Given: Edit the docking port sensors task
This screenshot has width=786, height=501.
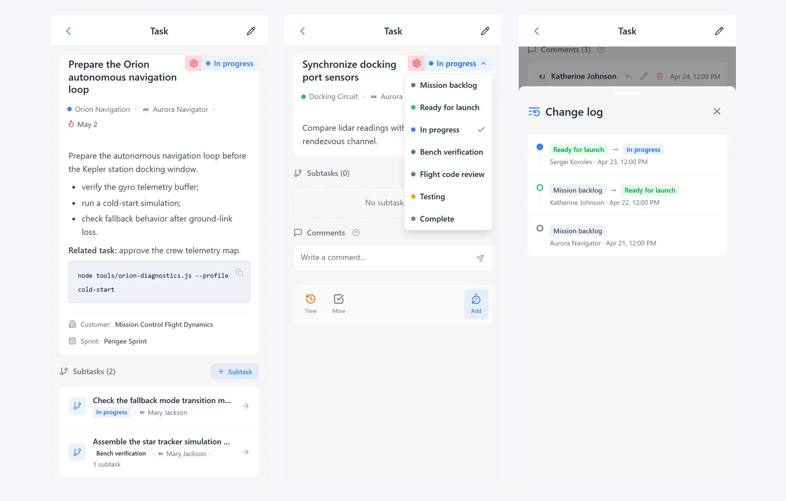Looking at the screenshot, I should (485, 31).
